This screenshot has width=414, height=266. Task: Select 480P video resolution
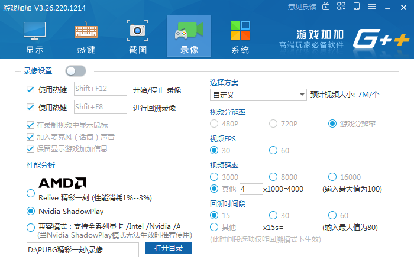[214, 124]
